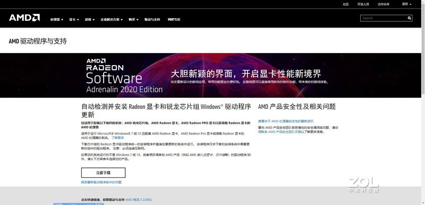Open the 网吧专区 menu item
Image resolution: width=425 pixels, height=205 pixels.
[174, 20]
